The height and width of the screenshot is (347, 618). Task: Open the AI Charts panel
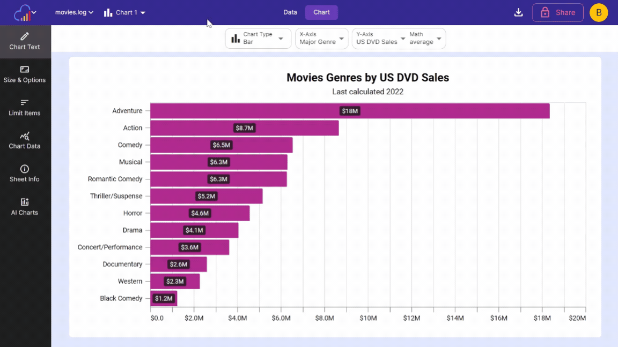click(x=25, y=207)
